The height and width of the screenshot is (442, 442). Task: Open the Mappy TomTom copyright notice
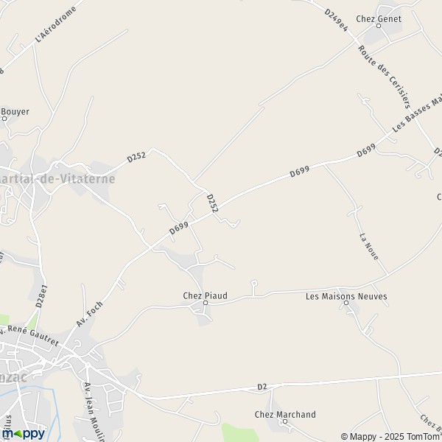[x=391, y=437]
